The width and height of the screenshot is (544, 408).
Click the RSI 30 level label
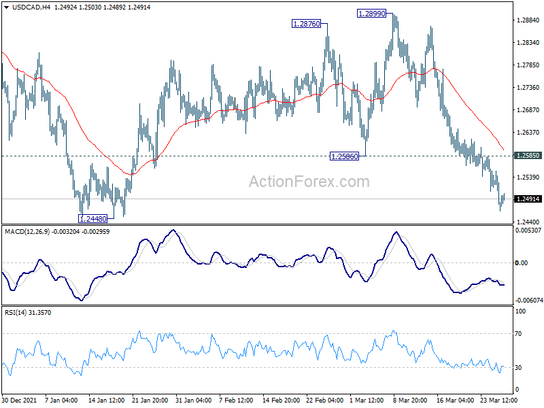pyautogui.click(x=518, y=368)
